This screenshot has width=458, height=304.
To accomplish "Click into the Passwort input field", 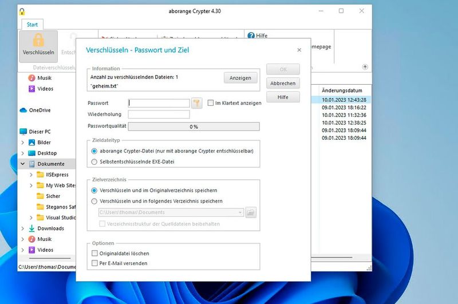I will pos(159,103).
